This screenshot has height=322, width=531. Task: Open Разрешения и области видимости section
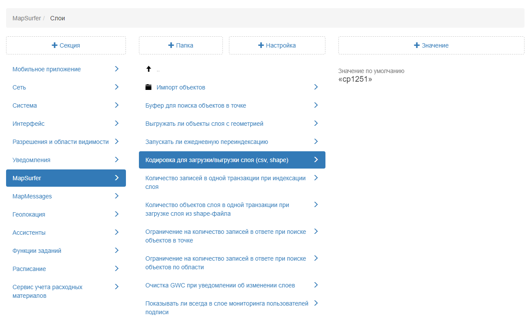click(66, 142)
